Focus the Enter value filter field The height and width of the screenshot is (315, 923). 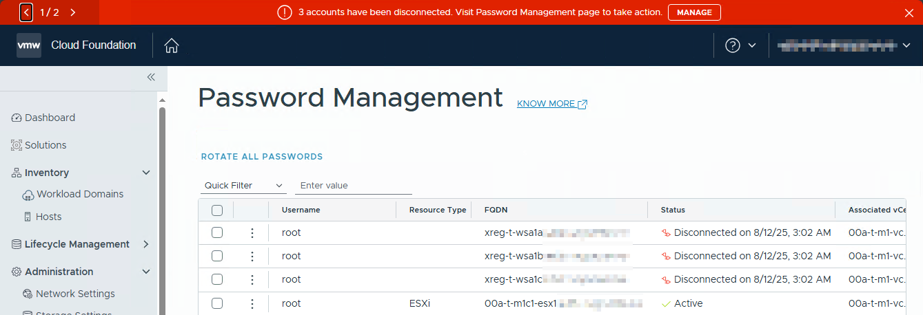tap(353, 186)
